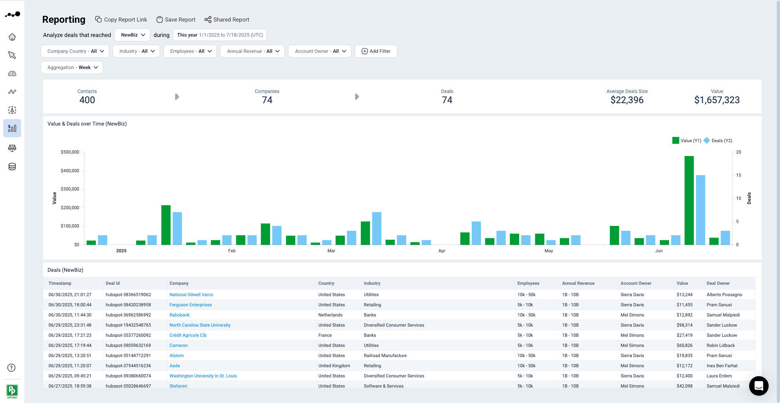780x403 pixels.
Task: Open the journey line-graph icon in sidebar
Action: pos(12,92)
